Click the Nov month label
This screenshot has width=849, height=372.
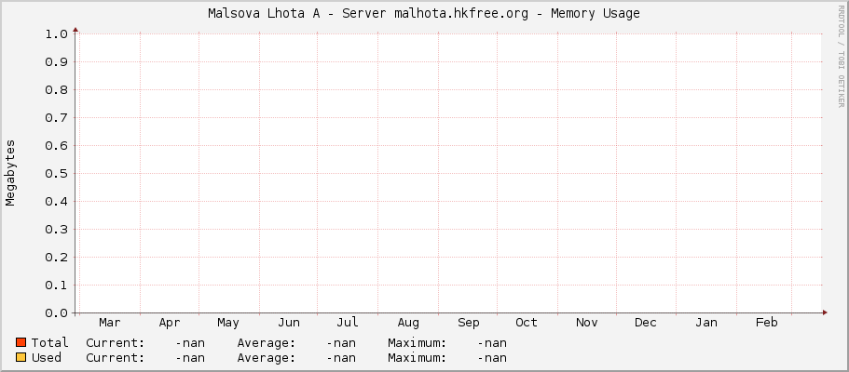586,323
